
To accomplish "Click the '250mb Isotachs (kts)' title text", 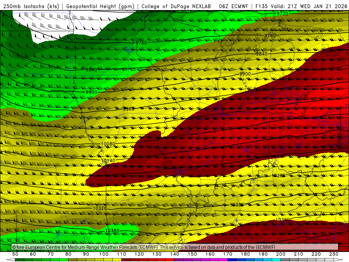I will [x=31, y=6].
